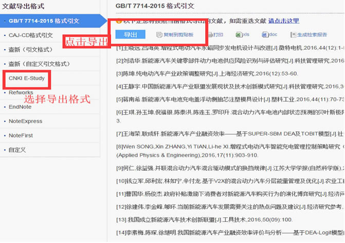Click the 生成检索报告 link text
The width and height of the screenshot is (345, 243).
coord(312,35)
